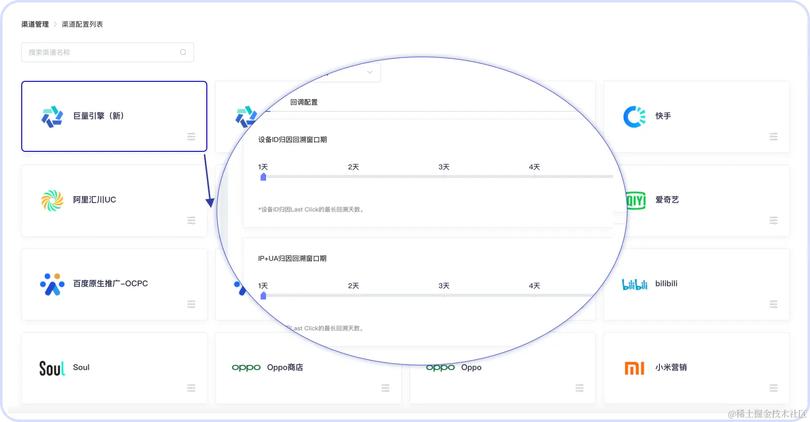This screenshot has width=810, height=422.
Task: Click the IP+UA slider track at 2天 tick
Action: (x=353, y=295)
